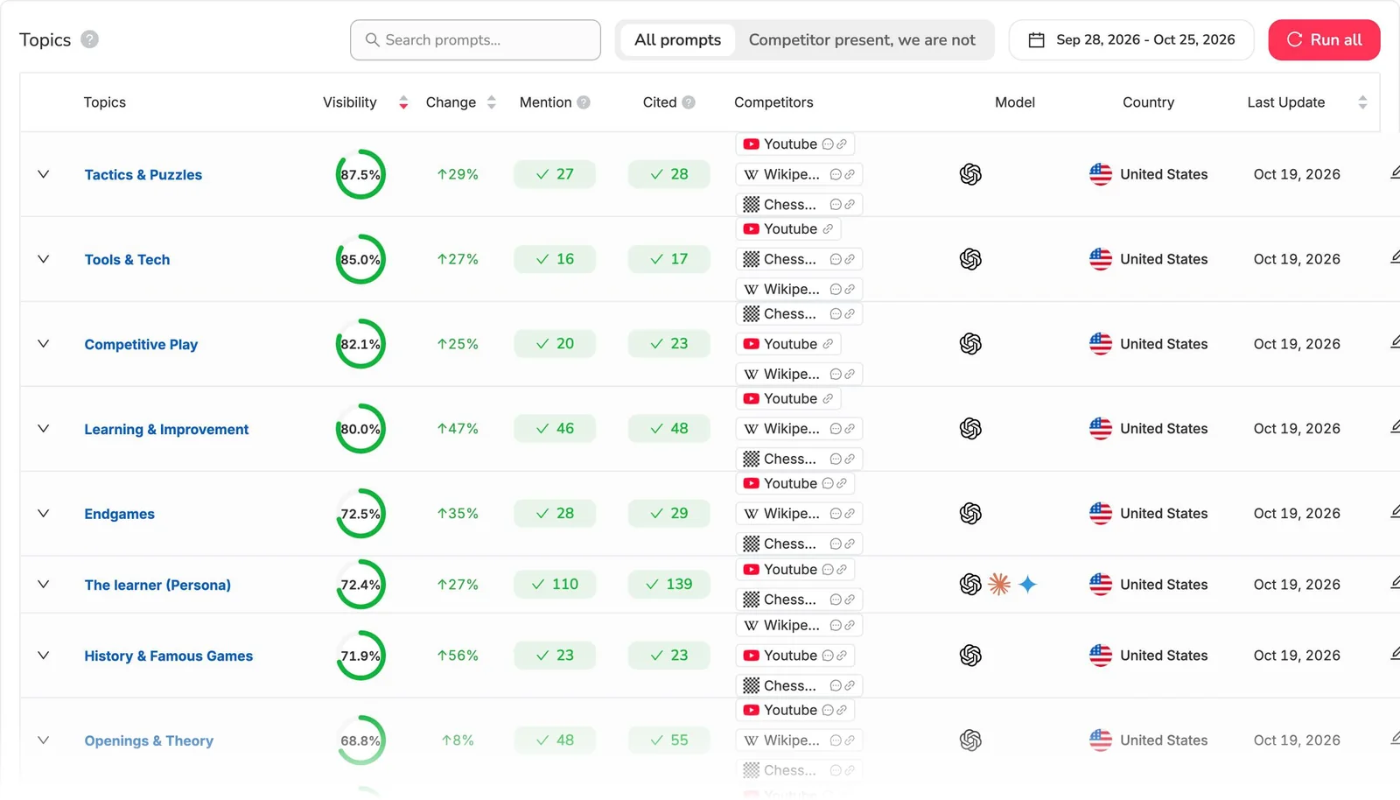Click the ChatGPT model icon in Tools & Tech row

pyautogui.click(x=970, y=259)
